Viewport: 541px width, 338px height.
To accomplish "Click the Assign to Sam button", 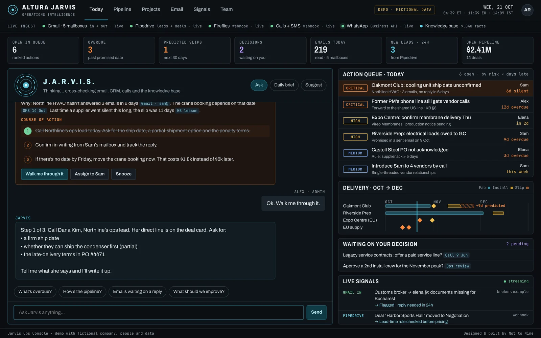I will point(90,174).
